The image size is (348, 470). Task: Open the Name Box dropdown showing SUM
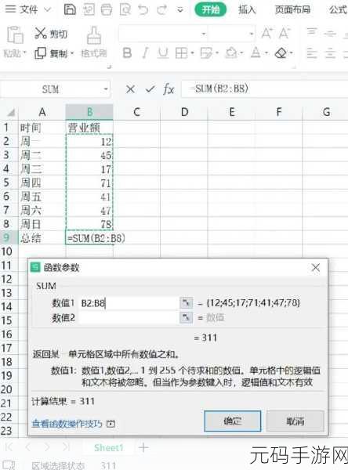[x=106, y=89]
